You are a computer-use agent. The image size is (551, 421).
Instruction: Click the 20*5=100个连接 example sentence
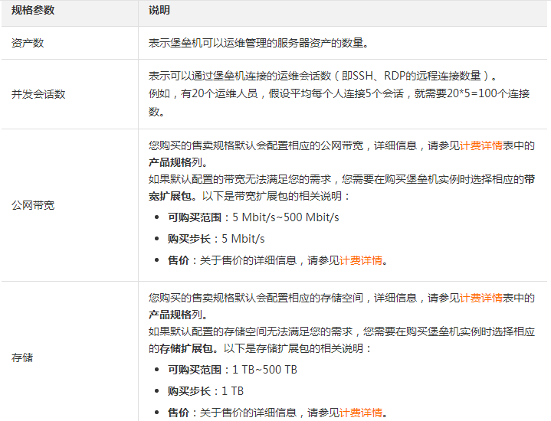point(339,102)
